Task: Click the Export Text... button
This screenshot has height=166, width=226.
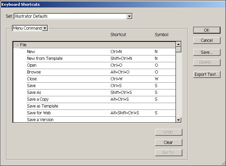Action: pos(207,74)
